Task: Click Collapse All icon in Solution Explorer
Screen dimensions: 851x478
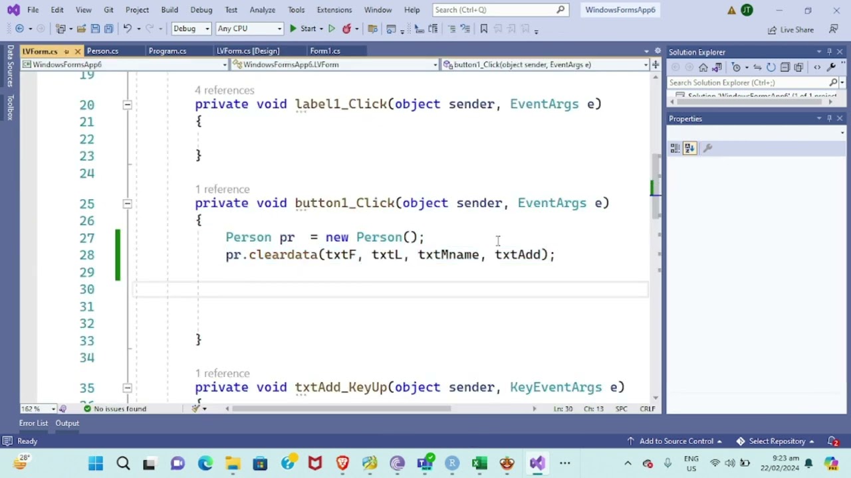Action: click(x=785, y=67)
